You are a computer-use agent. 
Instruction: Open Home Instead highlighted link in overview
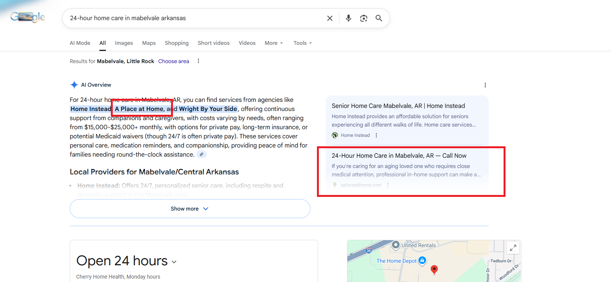pos(91,109)
